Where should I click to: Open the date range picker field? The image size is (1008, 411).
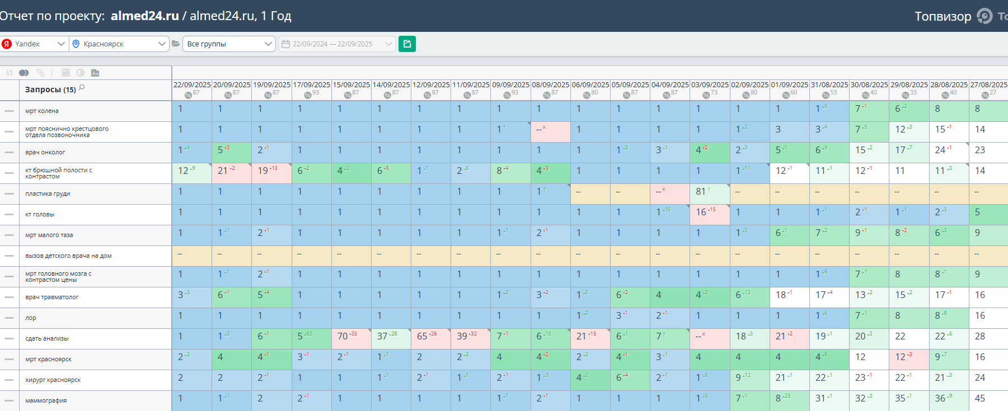pos(337,44)
